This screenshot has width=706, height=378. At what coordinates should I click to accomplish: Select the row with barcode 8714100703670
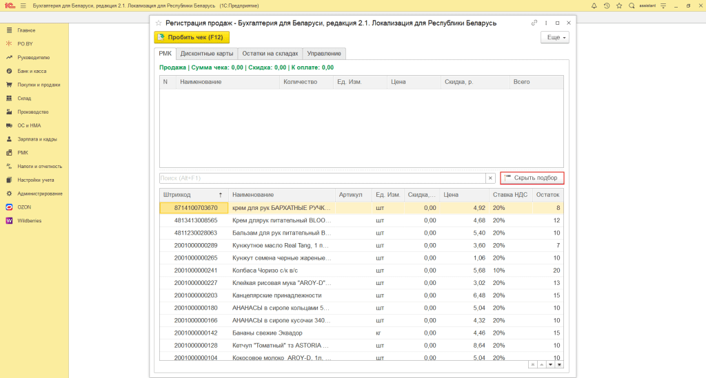coord(361,208)
